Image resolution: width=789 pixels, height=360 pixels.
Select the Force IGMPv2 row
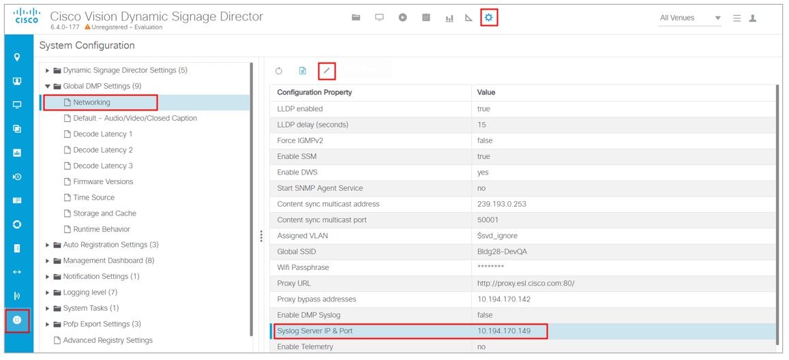click(523, 140)
